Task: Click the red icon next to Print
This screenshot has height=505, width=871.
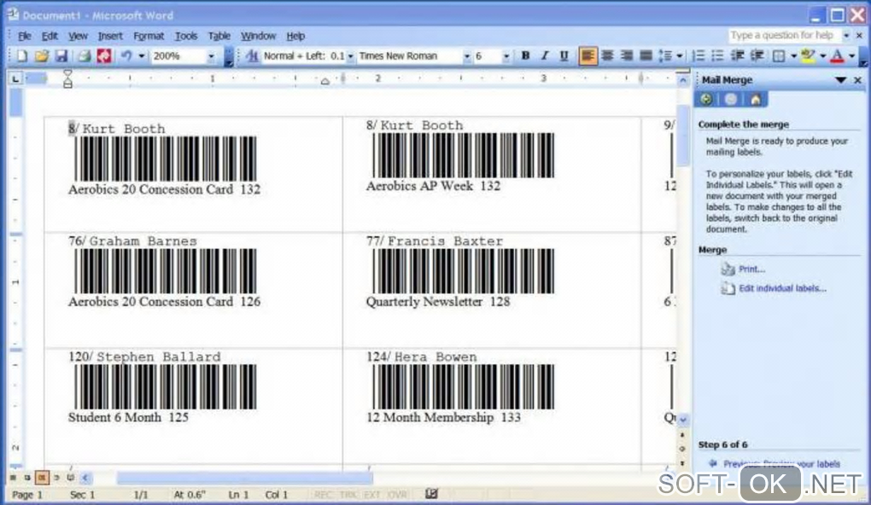Action: (x=104, y=56)
